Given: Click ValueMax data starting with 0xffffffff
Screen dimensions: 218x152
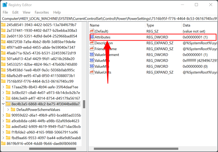Looking at the screenshot, I should (200, 60).
